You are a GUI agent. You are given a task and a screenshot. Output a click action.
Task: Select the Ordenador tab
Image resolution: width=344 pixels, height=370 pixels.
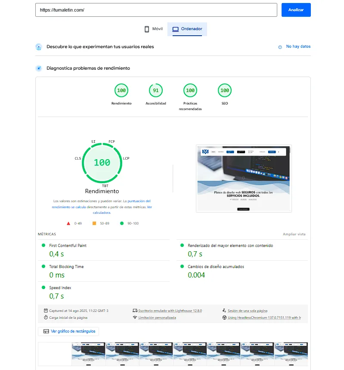(x=187, y=29)
